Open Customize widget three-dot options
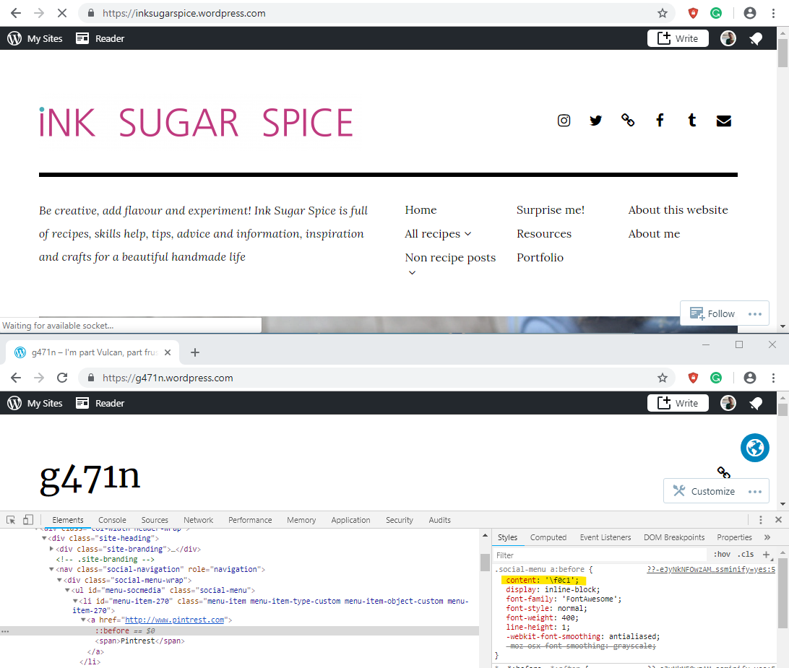 tap(755, 492)
